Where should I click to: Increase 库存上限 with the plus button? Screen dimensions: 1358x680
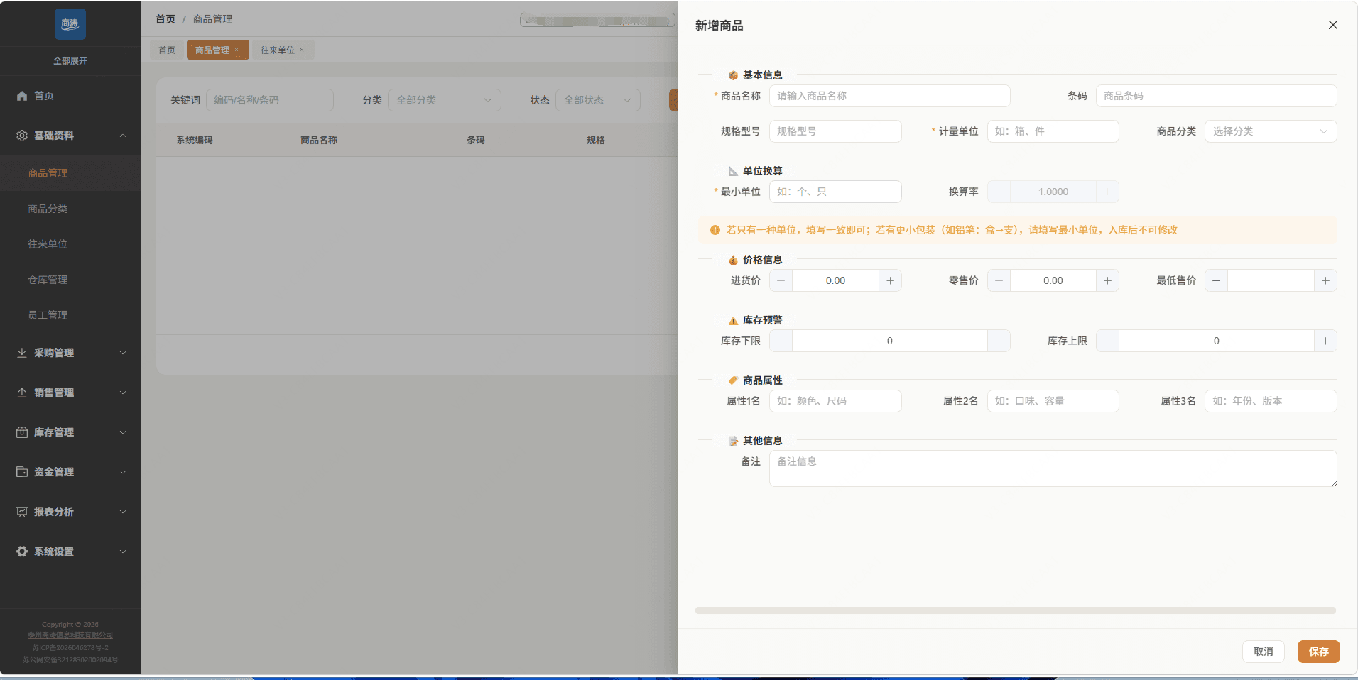[1325, 341]
